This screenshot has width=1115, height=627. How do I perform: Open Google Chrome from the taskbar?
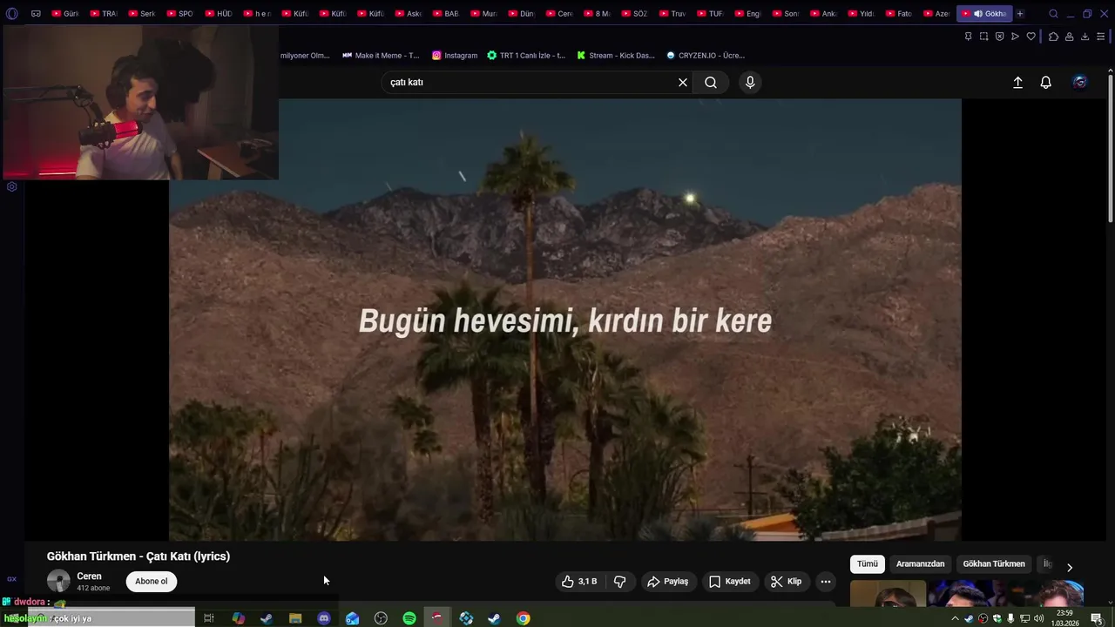click(x=523, y=618)
